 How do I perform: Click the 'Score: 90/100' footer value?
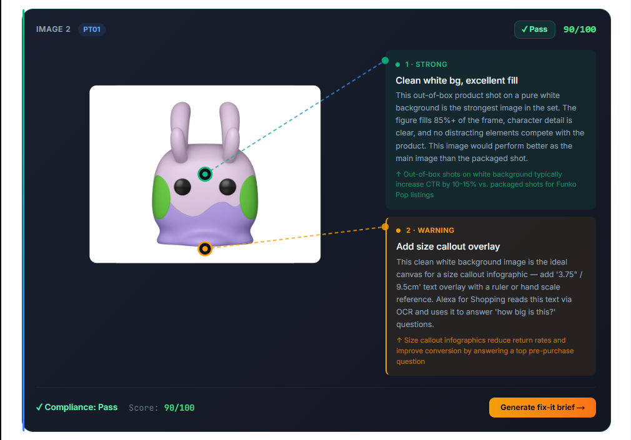(161, 408)
